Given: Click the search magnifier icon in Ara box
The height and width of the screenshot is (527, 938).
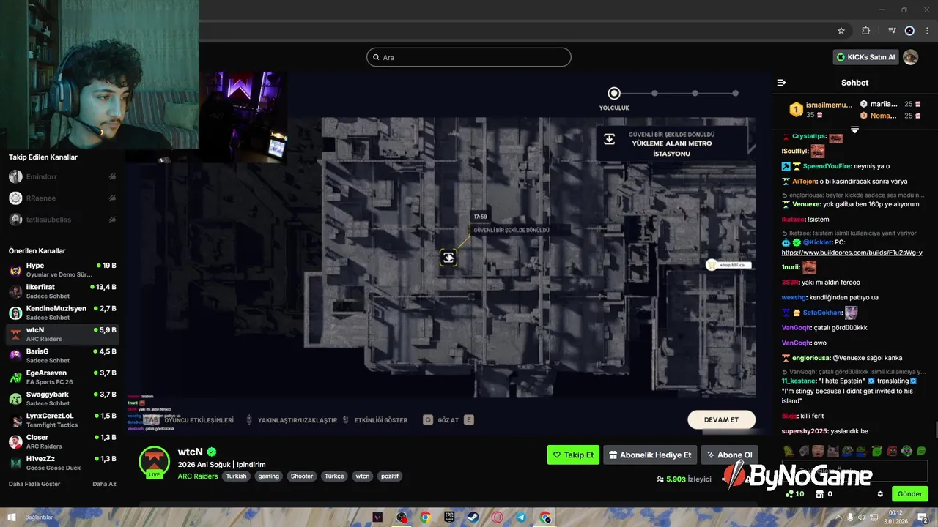Looking at the screenshot, I should (377, 57).
